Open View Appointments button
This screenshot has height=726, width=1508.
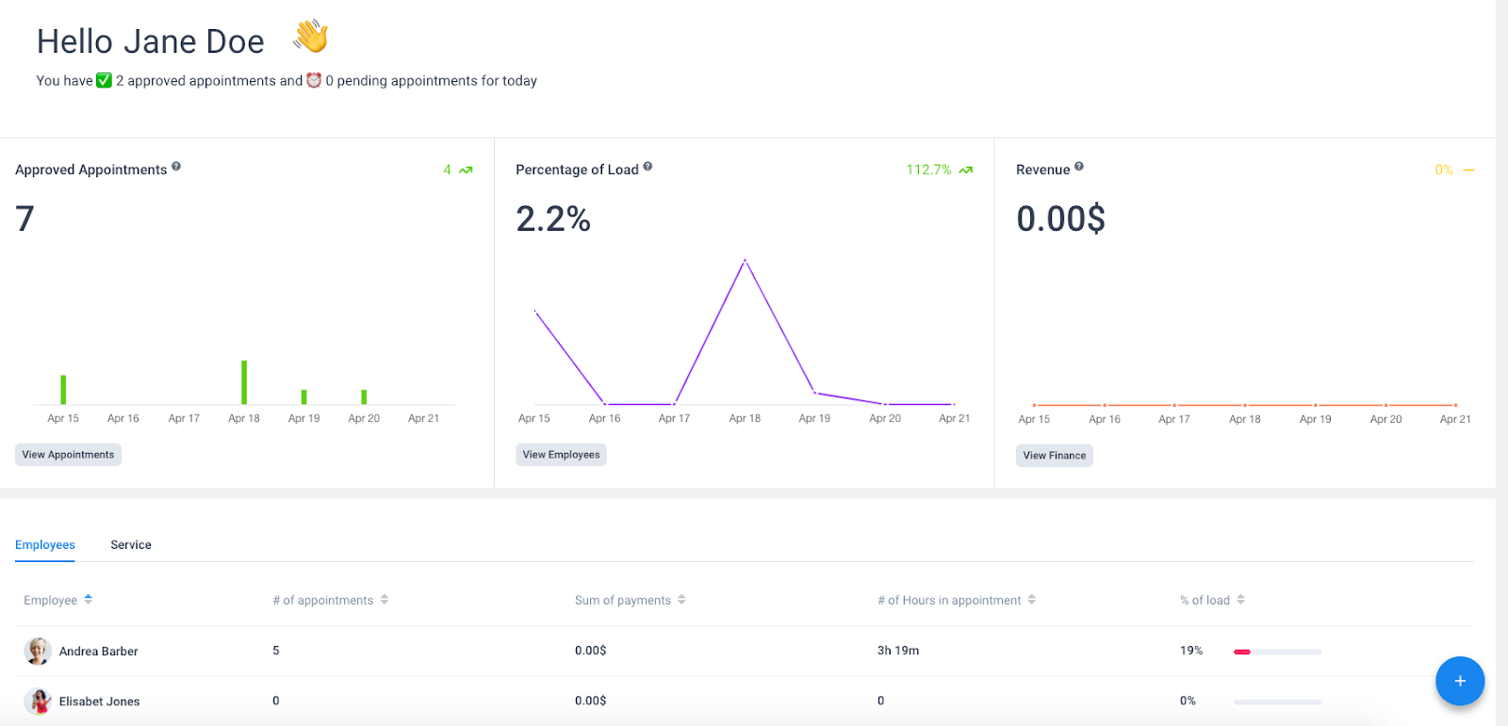point(68,455)
